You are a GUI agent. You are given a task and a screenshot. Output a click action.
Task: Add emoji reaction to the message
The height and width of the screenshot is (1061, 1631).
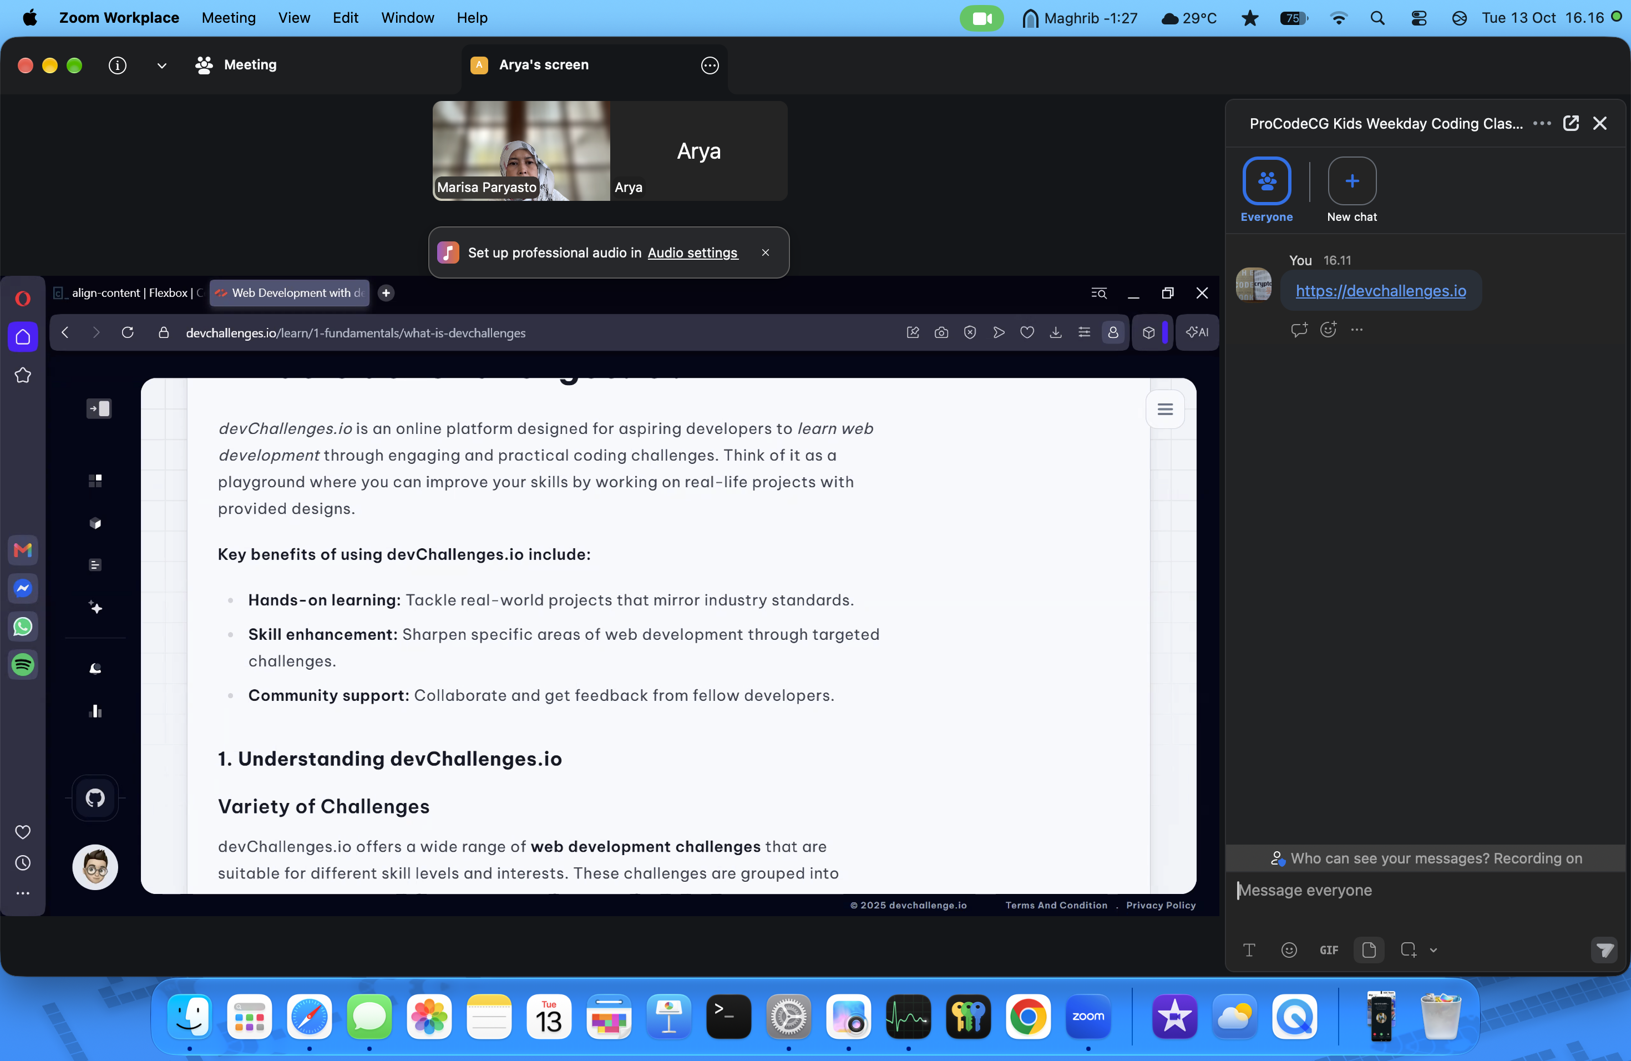tap(1328, 330)
